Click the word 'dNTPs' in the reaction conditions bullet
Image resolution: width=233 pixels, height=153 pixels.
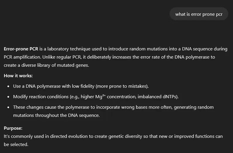[x=169, y=97]
